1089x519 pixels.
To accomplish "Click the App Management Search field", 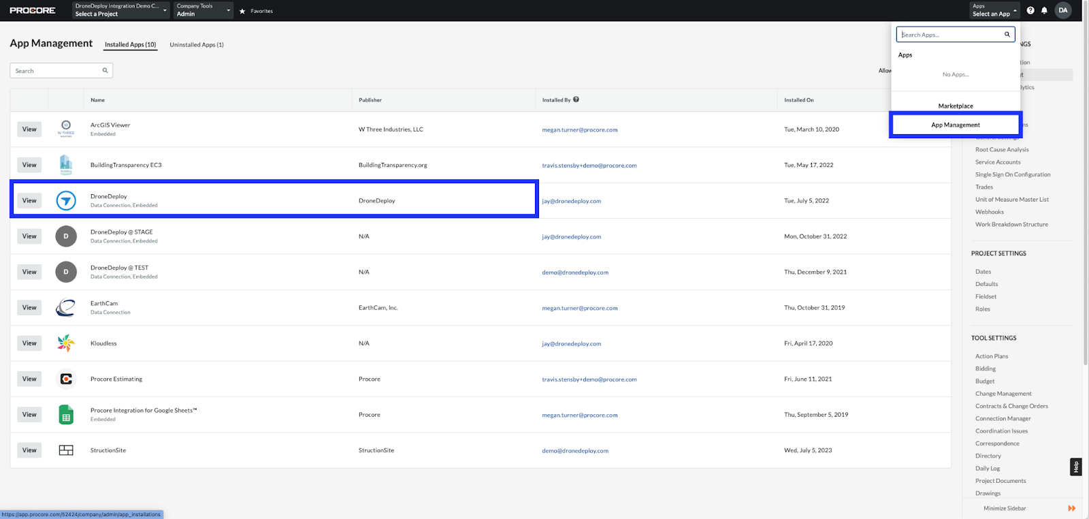I will pos(61,71).
